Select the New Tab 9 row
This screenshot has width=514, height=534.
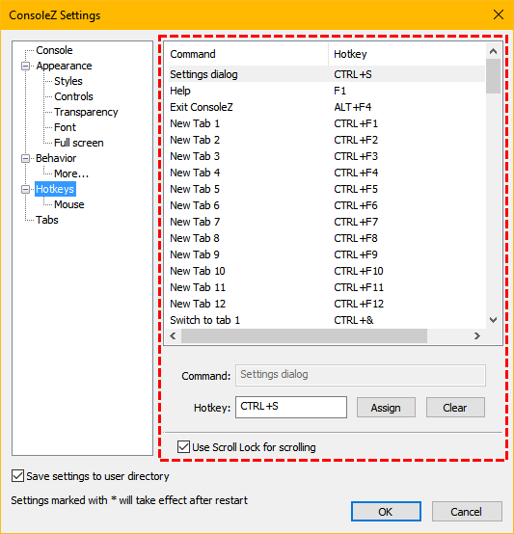tap(327, 254)
